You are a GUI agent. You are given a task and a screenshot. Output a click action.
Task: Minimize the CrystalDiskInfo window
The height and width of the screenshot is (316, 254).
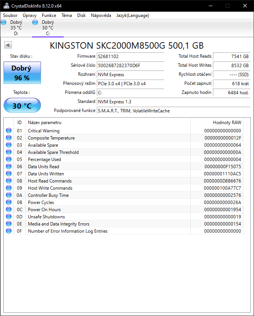[211, 6]
